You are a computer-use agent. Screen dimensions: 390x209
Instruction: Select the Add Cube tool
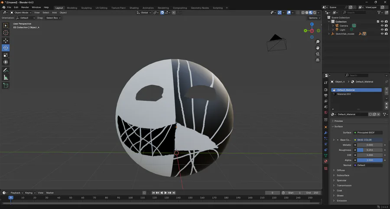6,85
